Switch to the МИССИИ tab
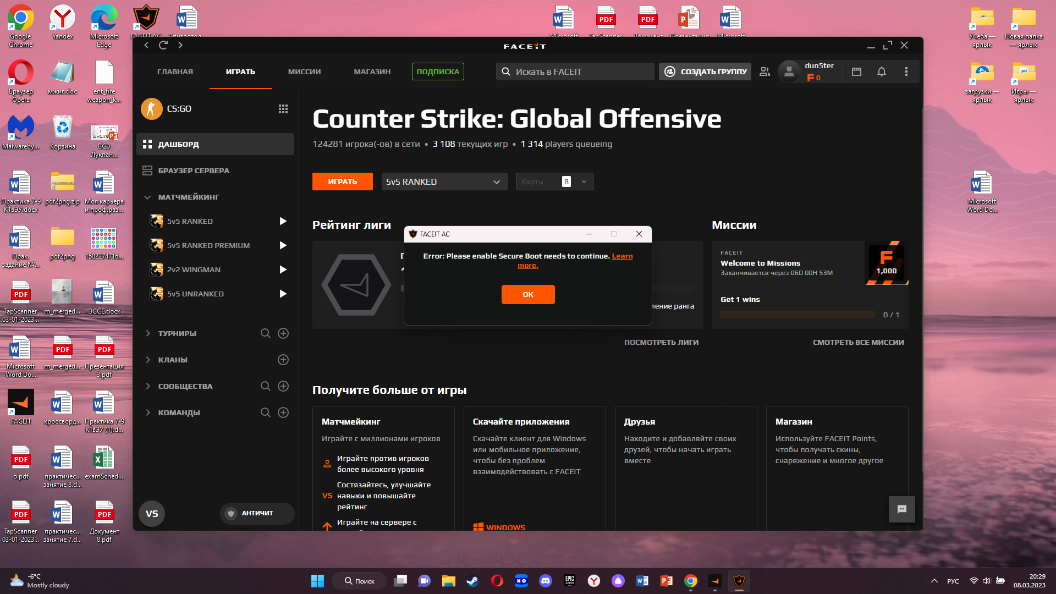Viewport: 1056px width, 594px height. tap(304, 71)
